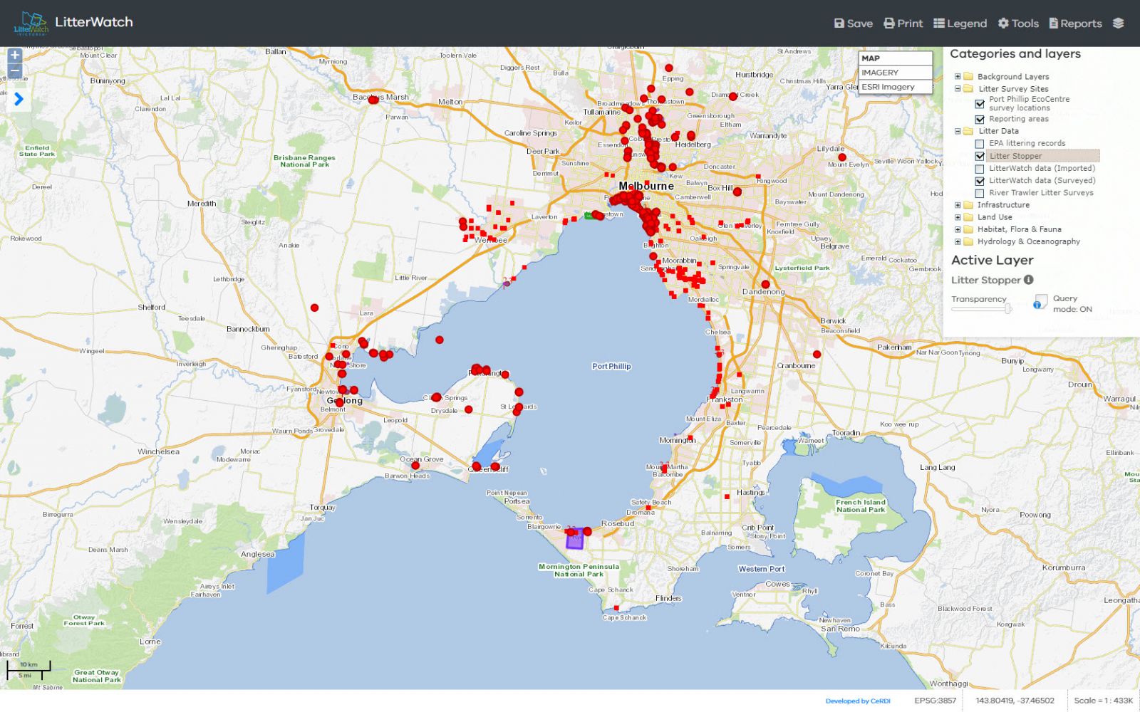Click the French Island National Park label
The width and height of the screenshot is (1140, 712).
point(861,506)
